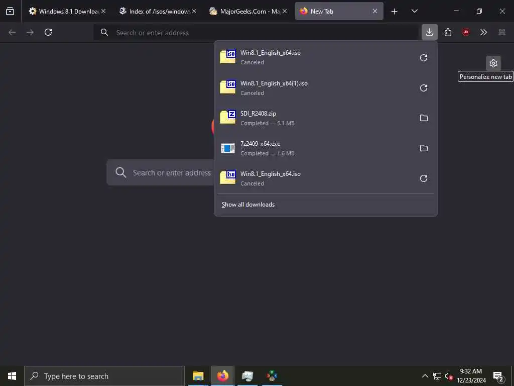Retry Win8.1_English_x64(1).iso download
This screenshot has width=514, height=386.
pyautogui.click(x=424, y=88)
